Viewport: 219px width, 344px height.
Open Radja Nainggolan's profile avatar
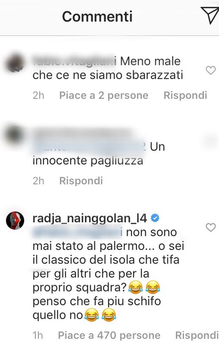[x=15, y=221]
